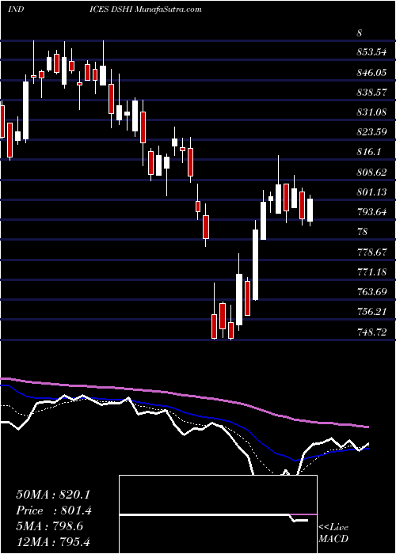Screen dimensions: 396x554
Task: Click the <<Live MACD label
Action: point(333,533)
